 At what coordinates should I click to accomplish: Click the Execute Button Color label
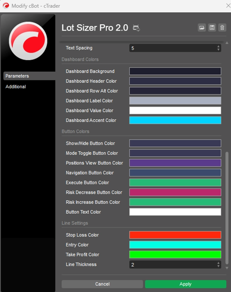(87, 182)
